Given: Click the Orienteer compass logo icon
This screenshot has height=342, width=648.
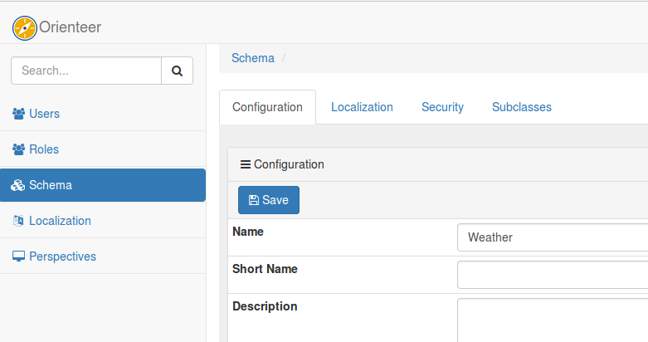Looking at the screenshot, I should click(x=26, y=27).
